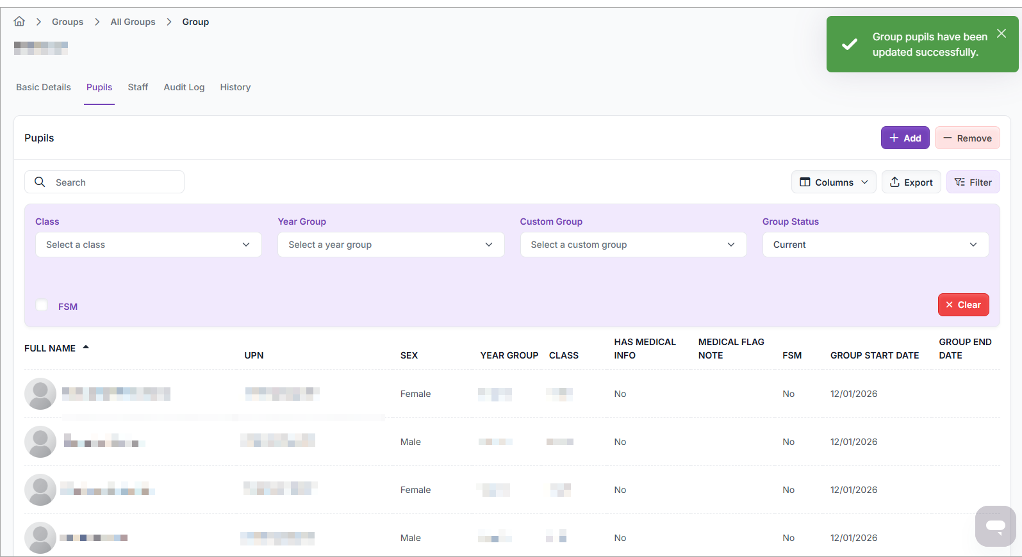The height and width of the screenshot is (557, 1022).
Task: Open the Columns dropdown
Action: tap(833, 182)
